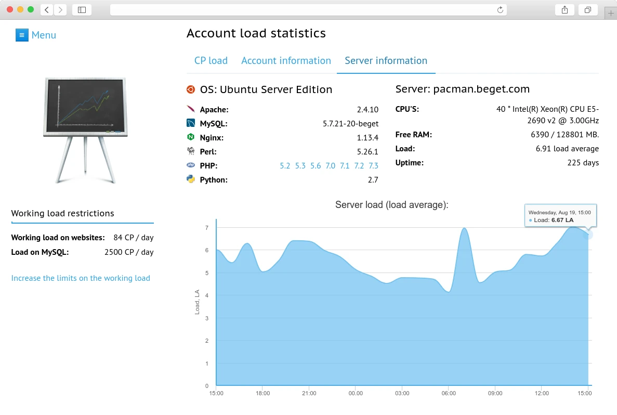Toggle the browser sidebar icon
Image resolution: width=617 pixels, height=415 pixels.
click(x=82, y=9)
